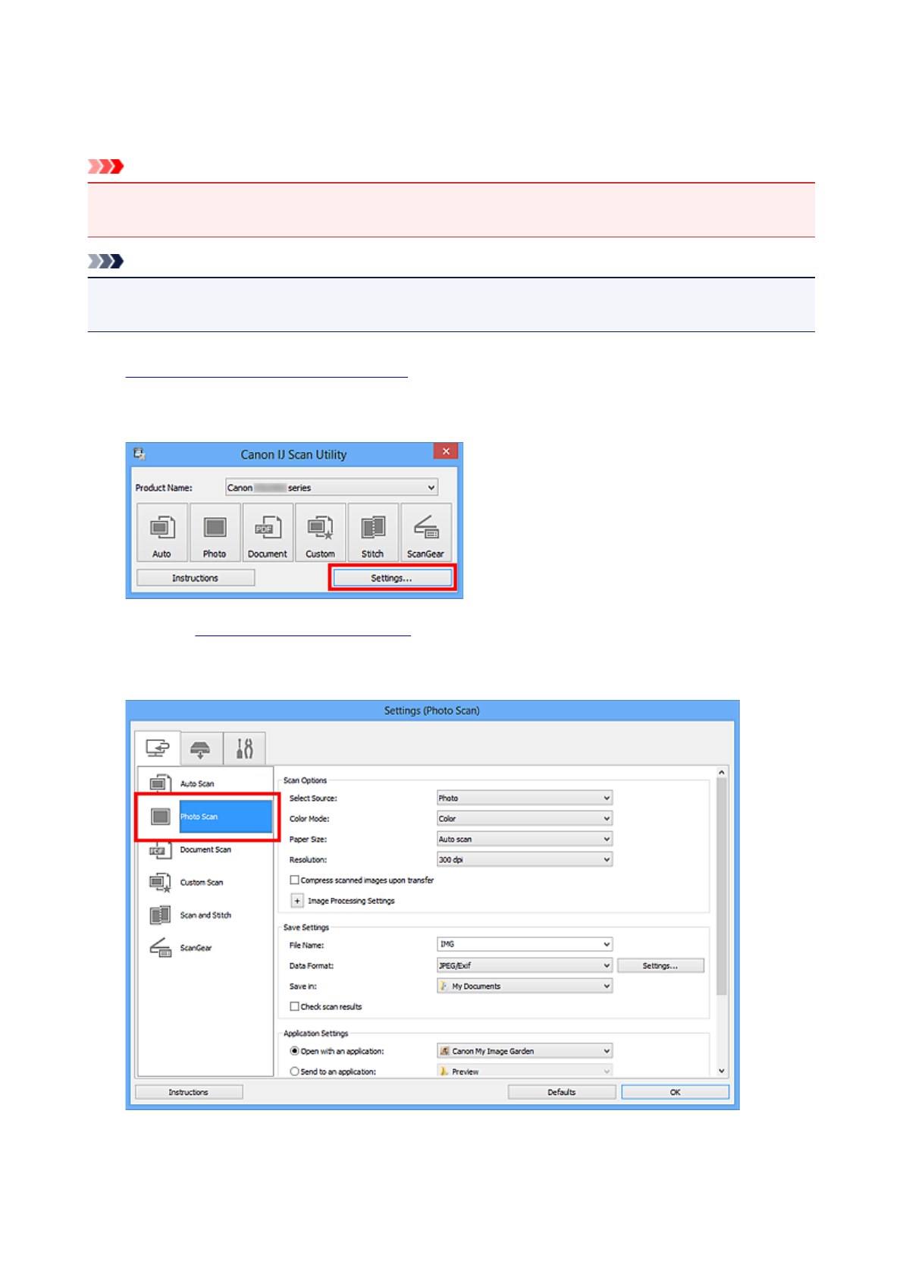Click the Document PDF scan icon
The image size is (903, 1277).
tap(268, 532)
